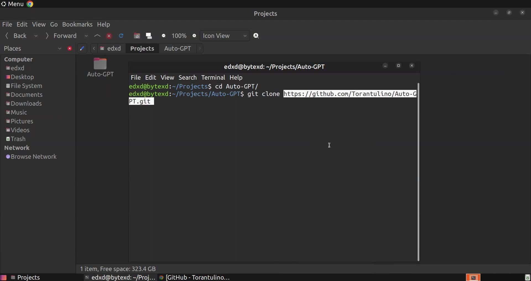This screenshot has height=281, width=531.
Task: Open the file manager File menu
Action: click(x=7, y=24)
